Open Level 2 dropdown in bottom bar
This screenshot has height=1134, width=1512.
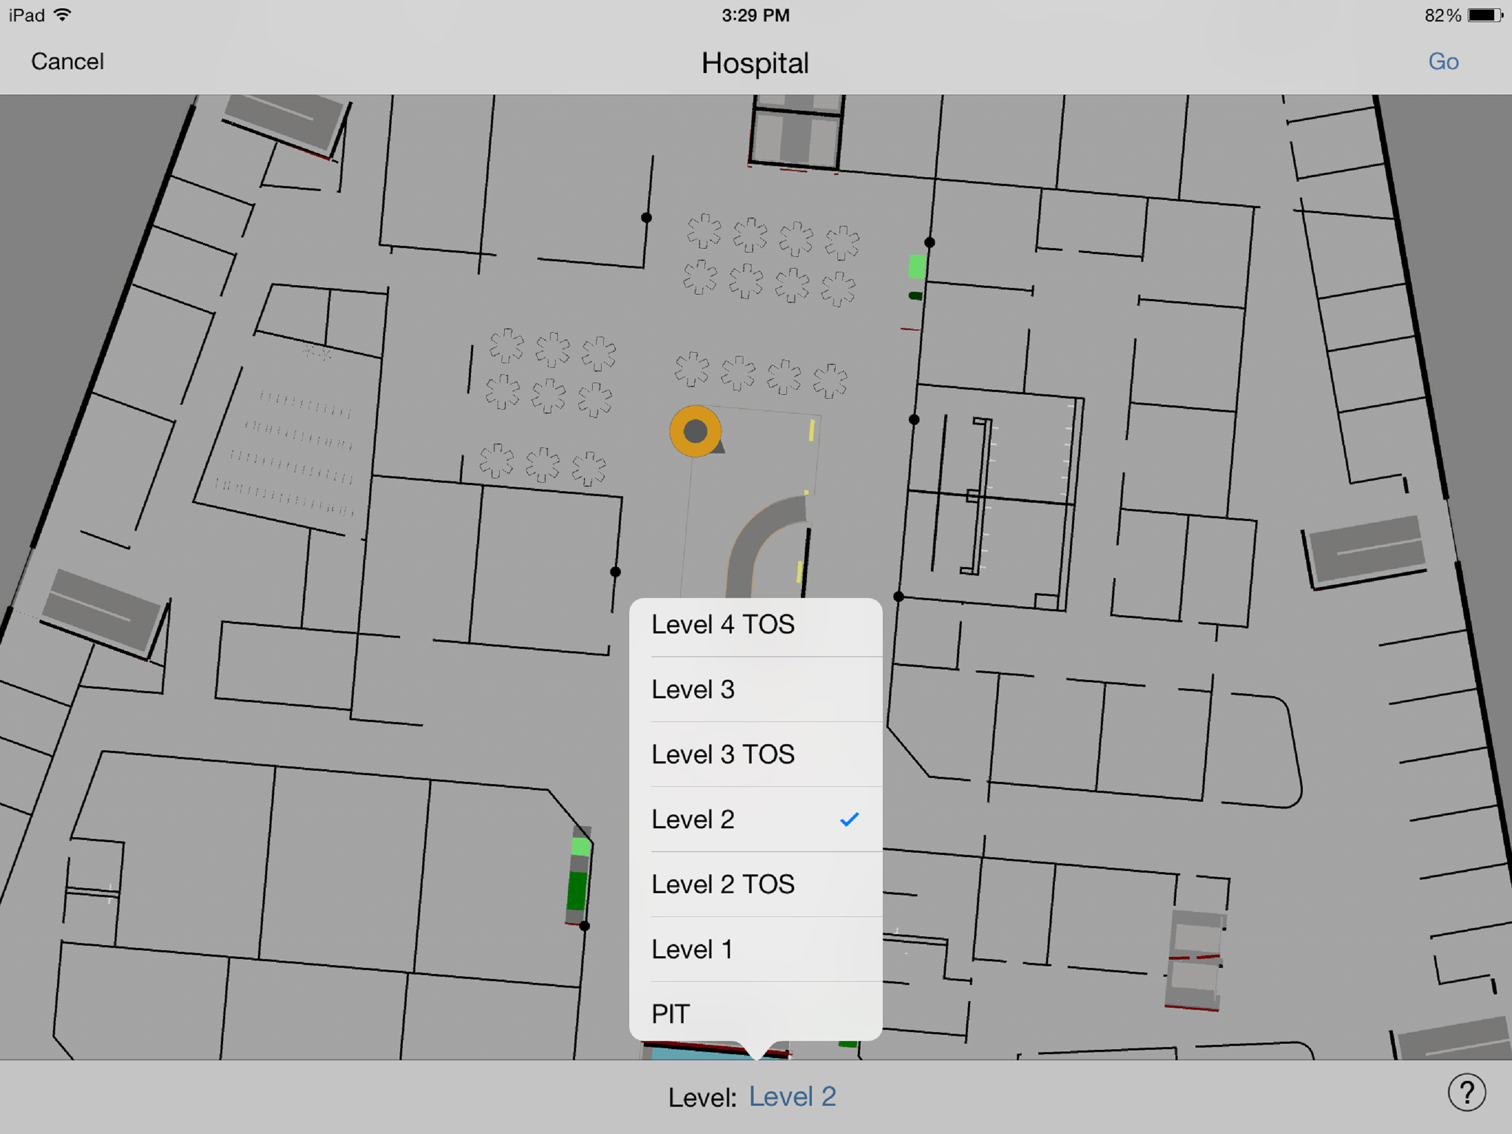pyautogui.click(x=792, y=1096)
